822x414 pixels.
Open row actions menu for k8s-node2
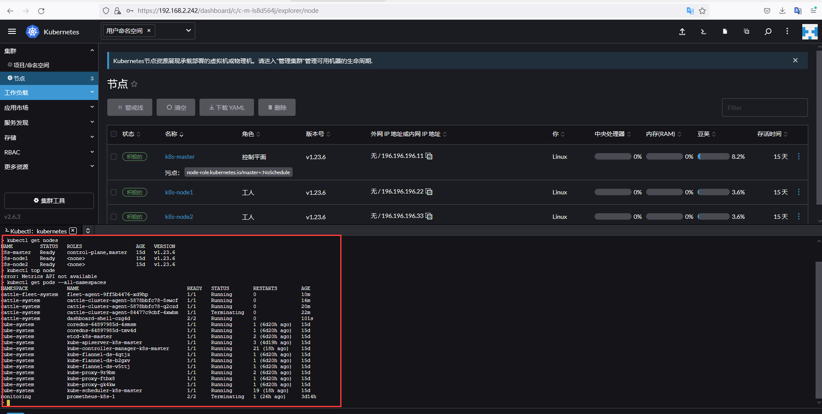[799, 217]
